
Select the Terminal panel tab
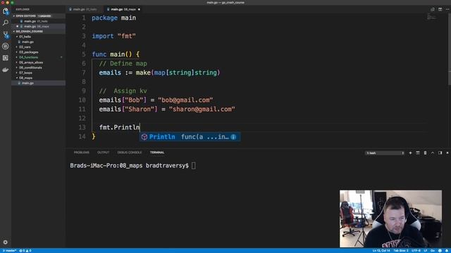click(x=156, y=153)
